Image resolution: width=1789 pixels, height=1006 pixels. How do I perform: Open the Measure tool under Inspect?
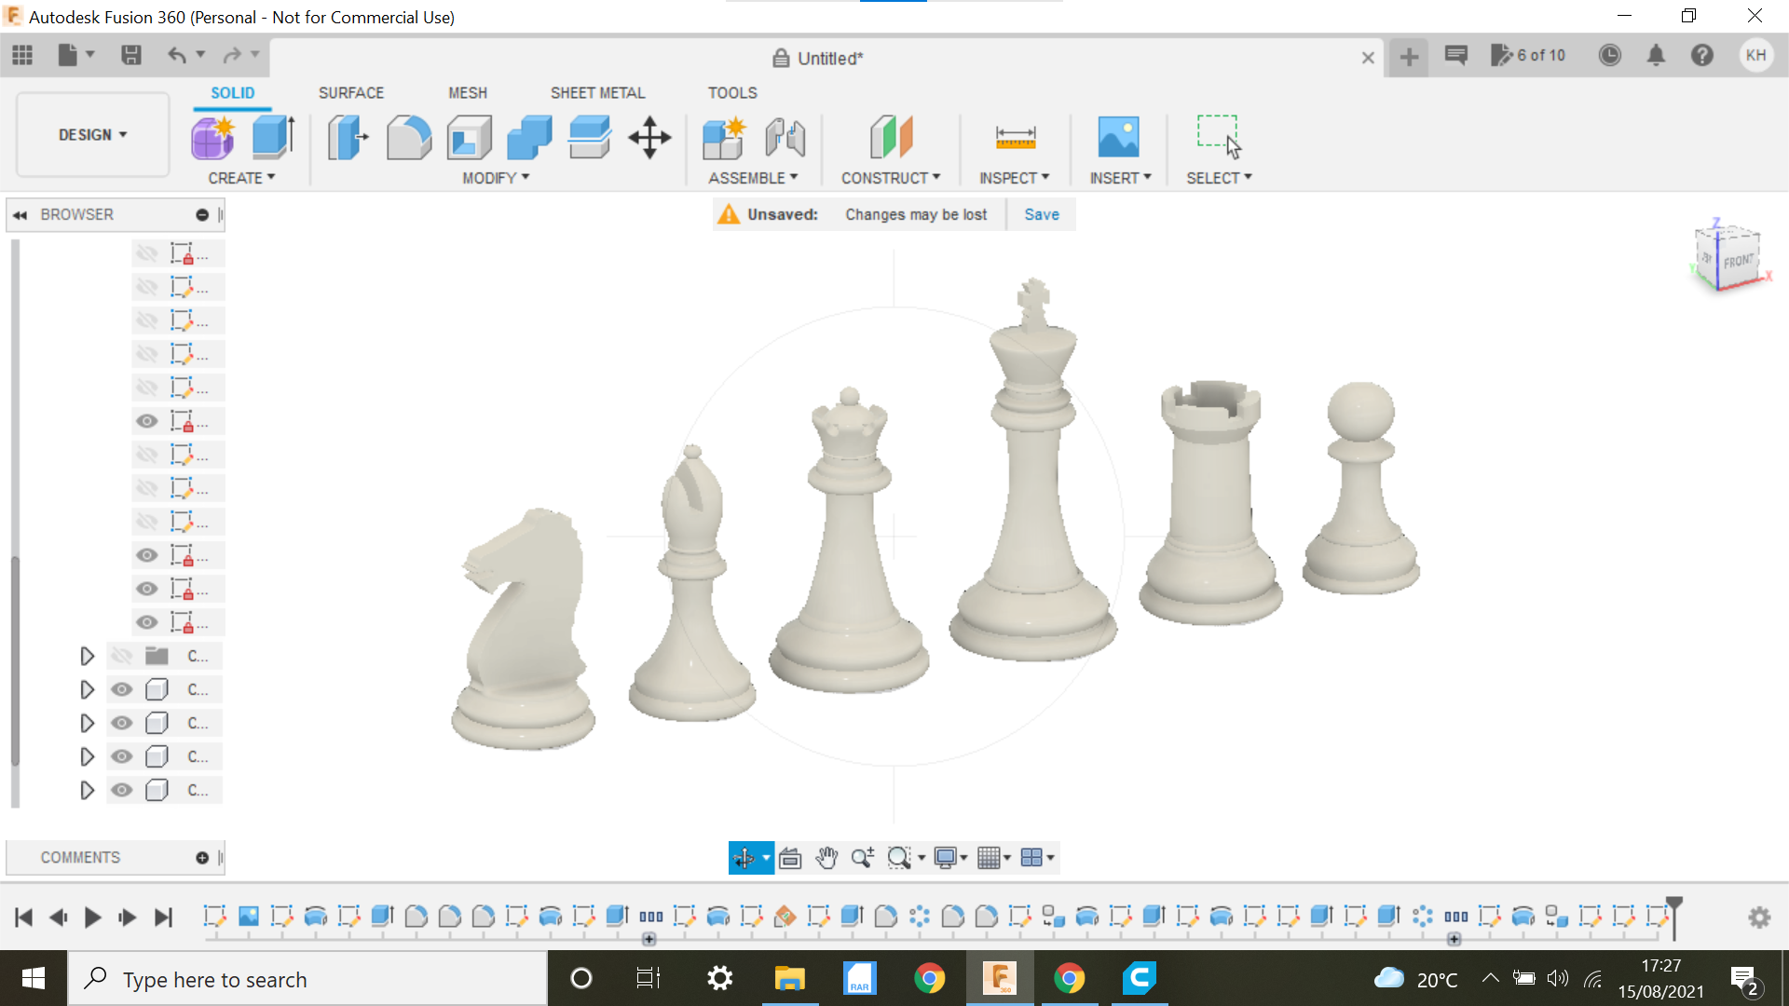[x=1015, y=137]
